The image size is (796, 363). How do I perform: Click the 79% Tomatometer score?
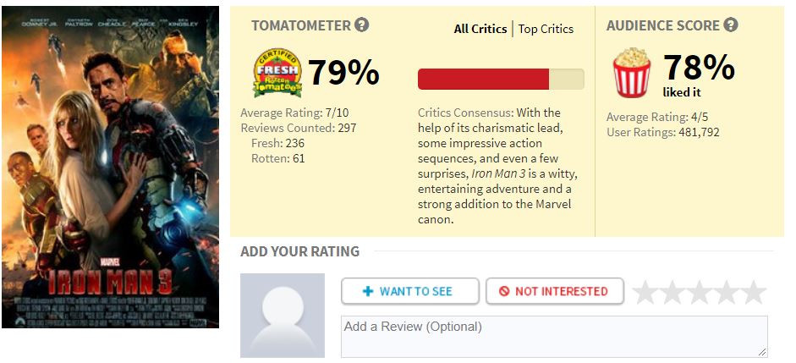point(343,73)
